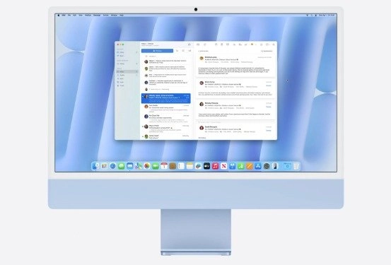Select the blue Primary category tab
Screen dimensions: 391x265
(x=157, y=51)
